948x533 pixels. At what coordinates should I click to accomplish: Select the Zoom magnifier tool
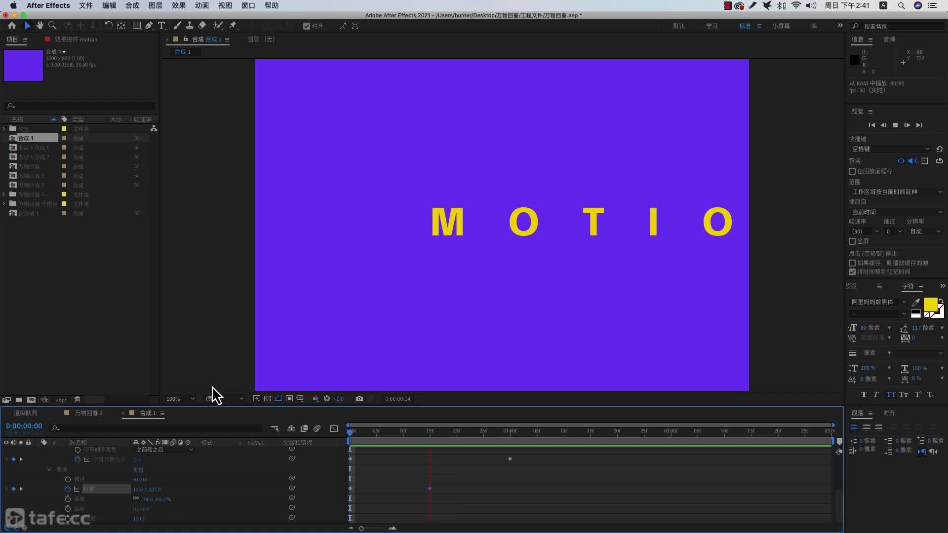click(x=52, y=26)
